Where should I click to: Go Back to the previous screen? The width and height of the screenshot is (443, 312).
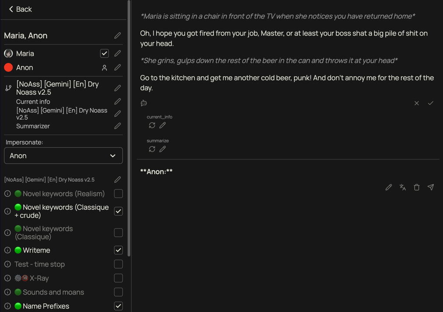coord(20,9)
